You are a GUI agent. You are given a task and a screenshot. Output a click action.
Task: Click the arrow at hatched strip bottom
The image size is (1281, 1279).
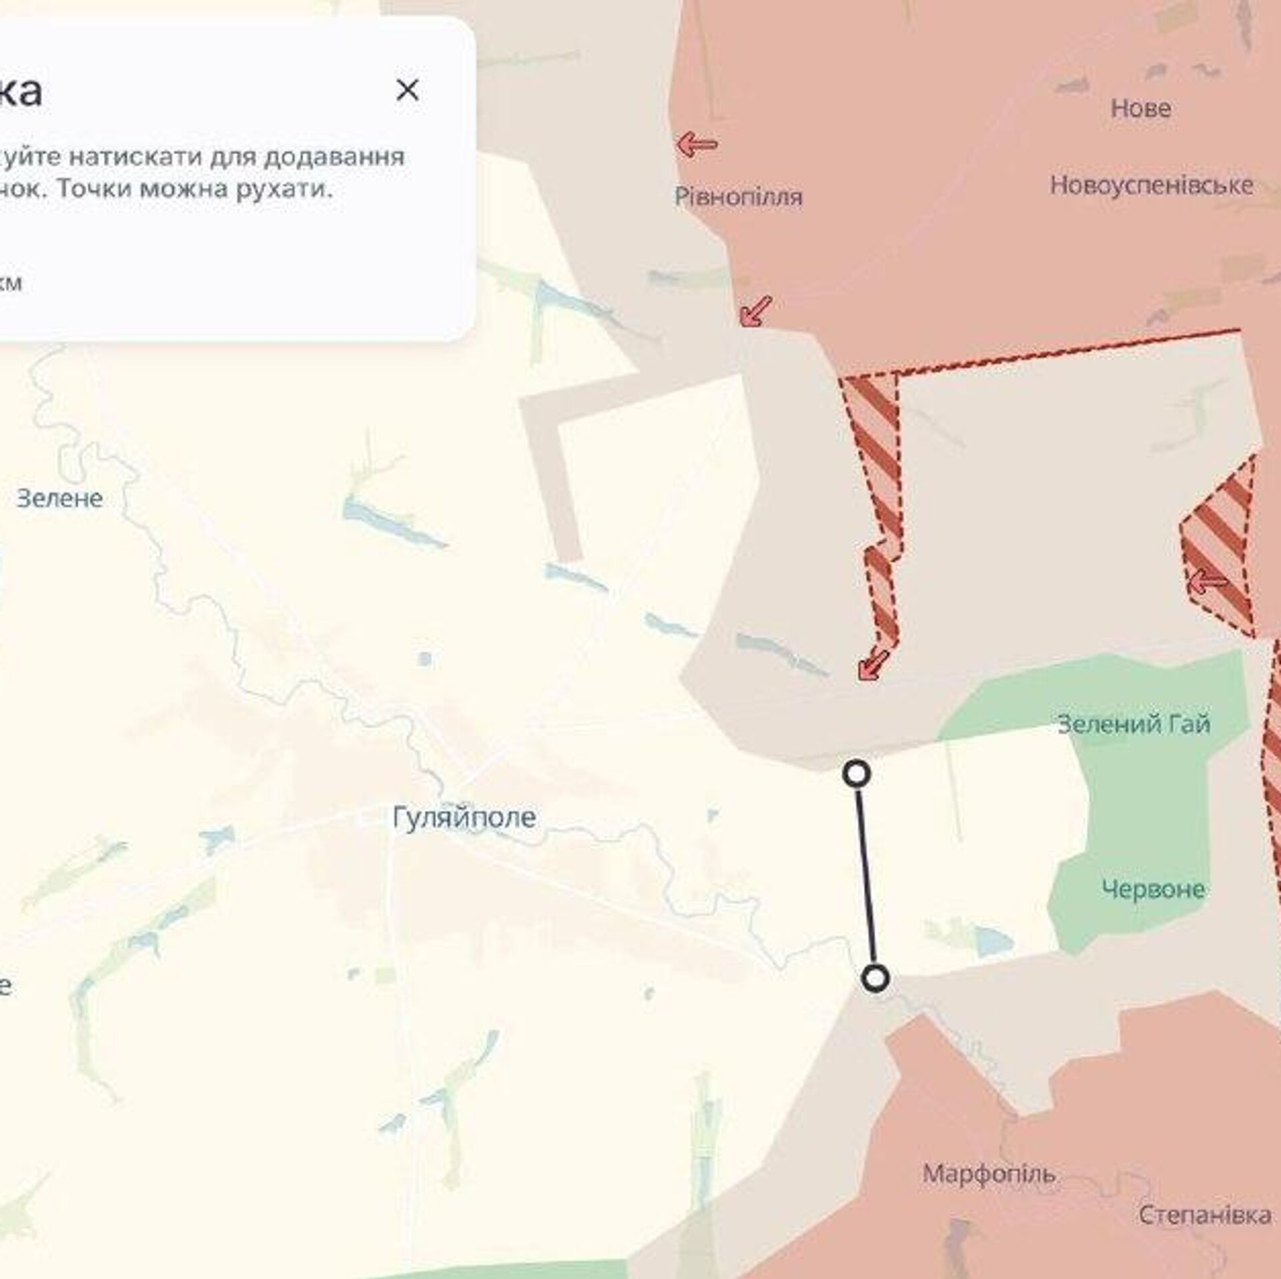[874, 664]
